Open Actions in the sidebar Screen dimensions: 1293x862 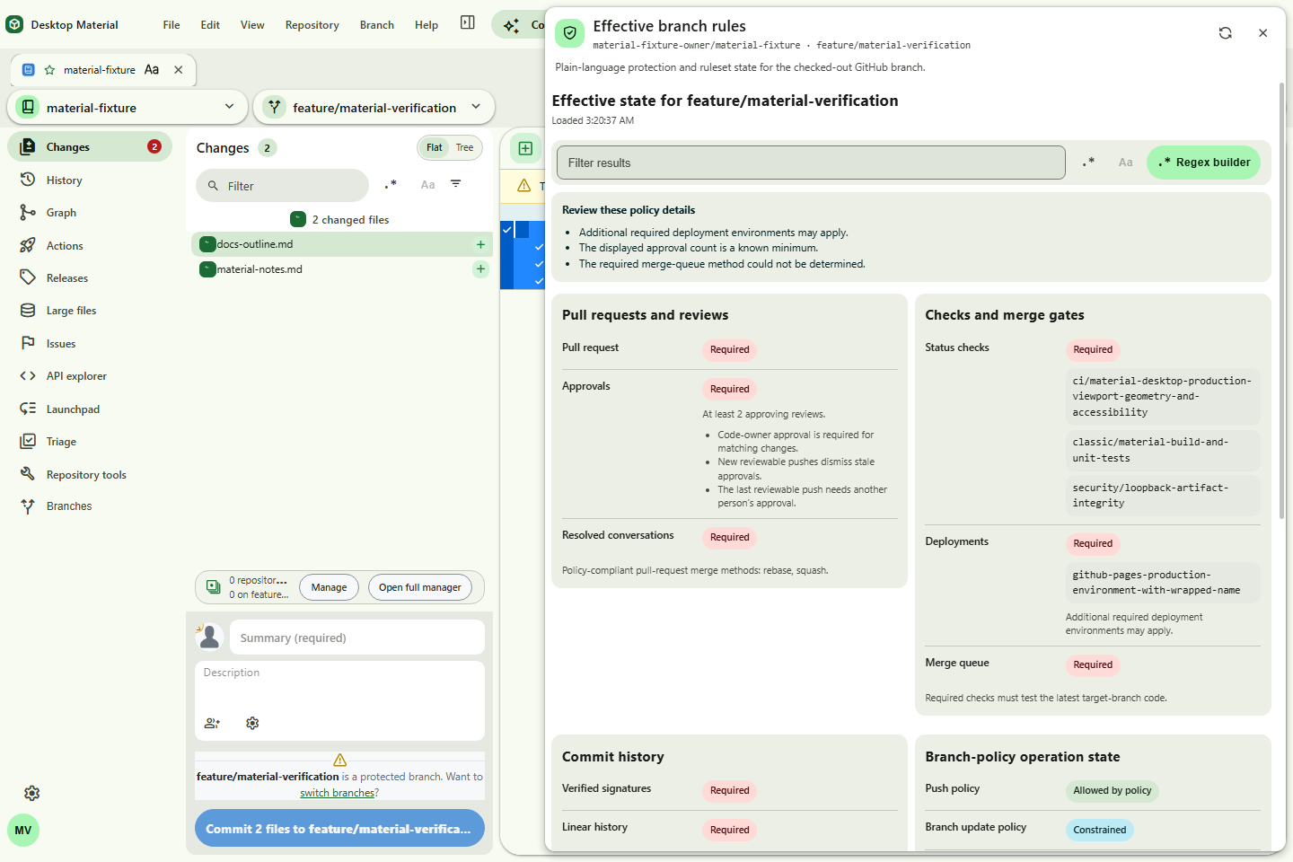click(90, 246)
